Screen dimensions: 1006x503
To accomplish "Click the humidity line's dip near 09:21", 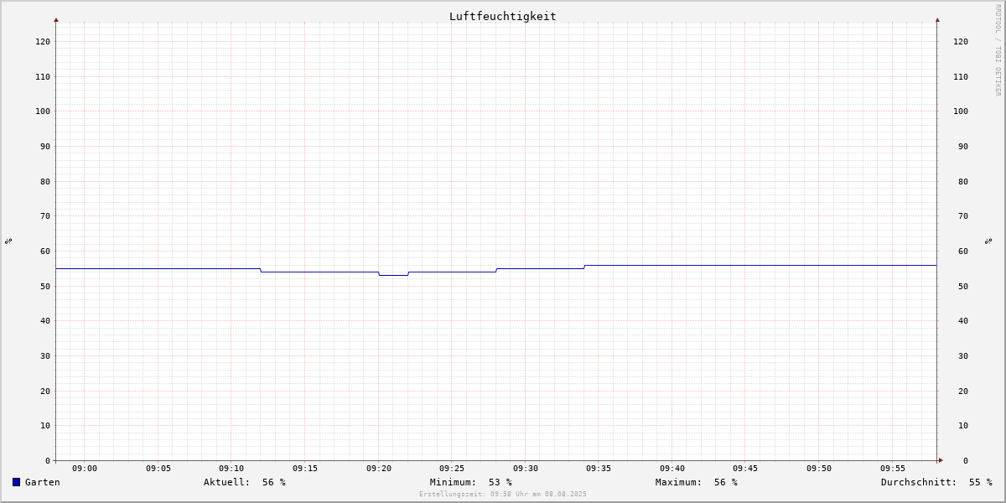I will [393, 275].
